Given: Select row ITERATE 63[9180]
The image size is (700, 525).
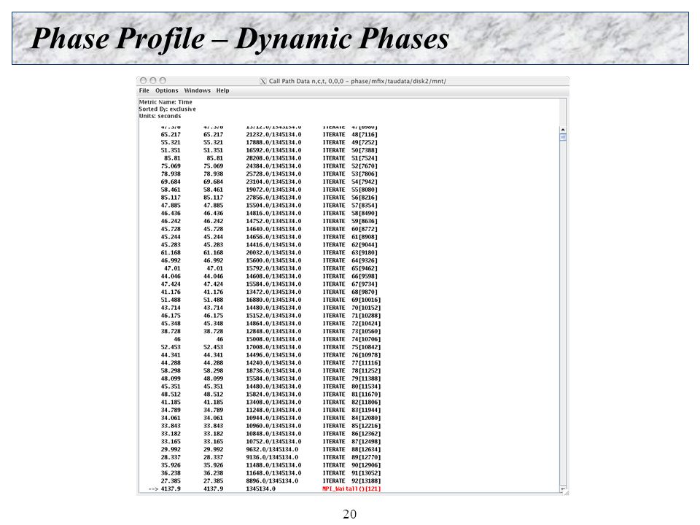Looking at the screenshot, I should (269, 253).
